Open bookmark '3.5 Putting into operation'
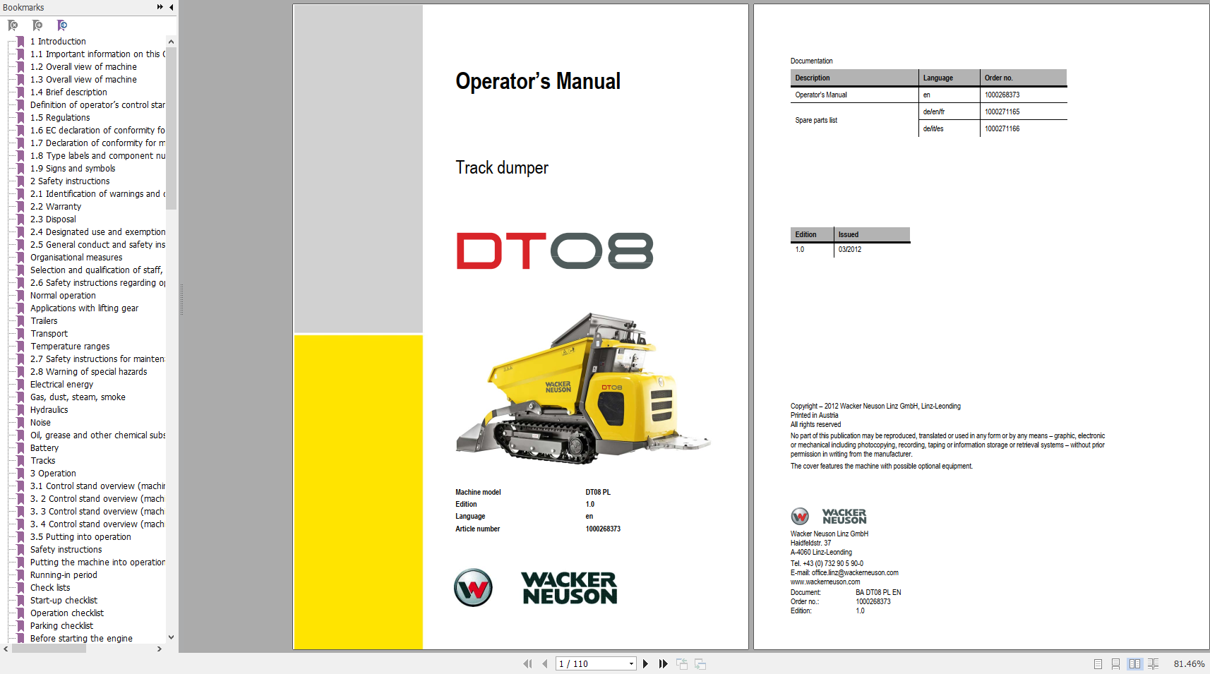Viewport: 1210px width, 674px height. [x=80, y=537]
